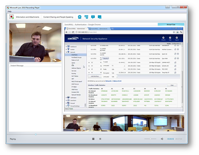Clear the Interface Traffic Statistics

172,85
